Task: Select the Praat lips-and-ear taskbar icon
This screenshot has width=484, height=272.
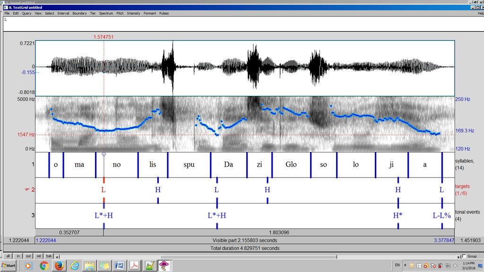Action: click(x=164, y=265)
